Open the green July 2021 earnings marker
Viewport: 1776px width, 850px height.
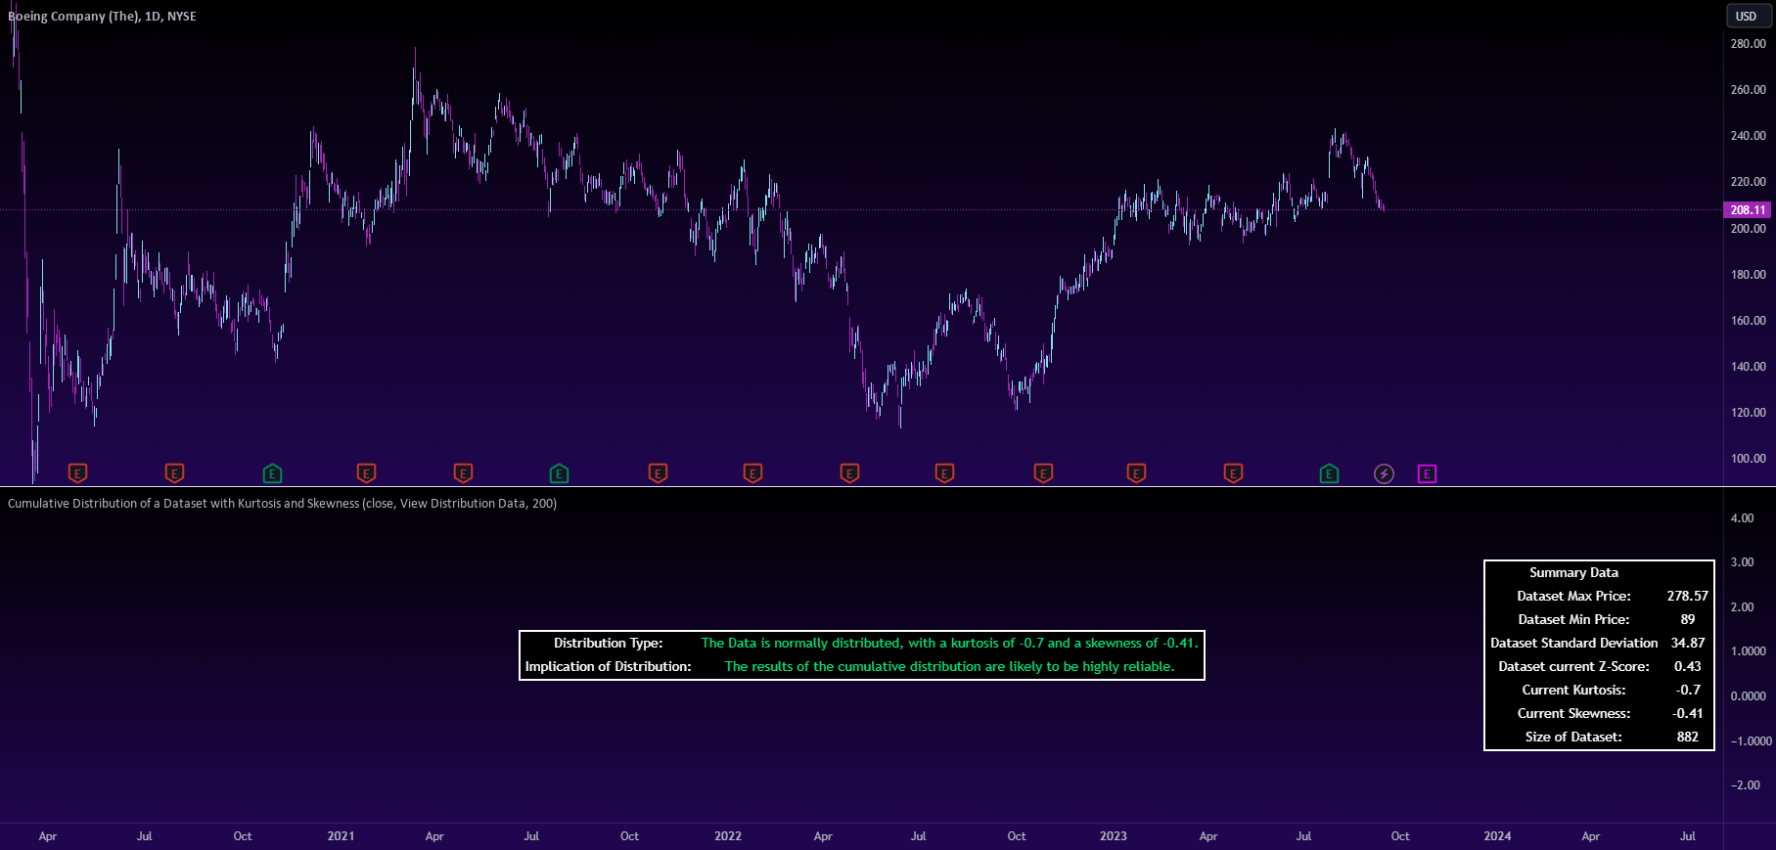tap(559, 473)
